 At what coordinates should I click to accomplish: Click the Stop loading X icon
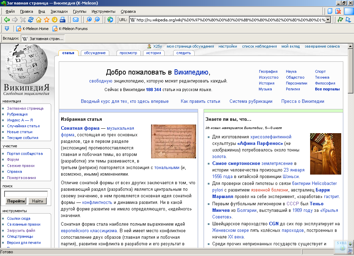click(23, 20)
